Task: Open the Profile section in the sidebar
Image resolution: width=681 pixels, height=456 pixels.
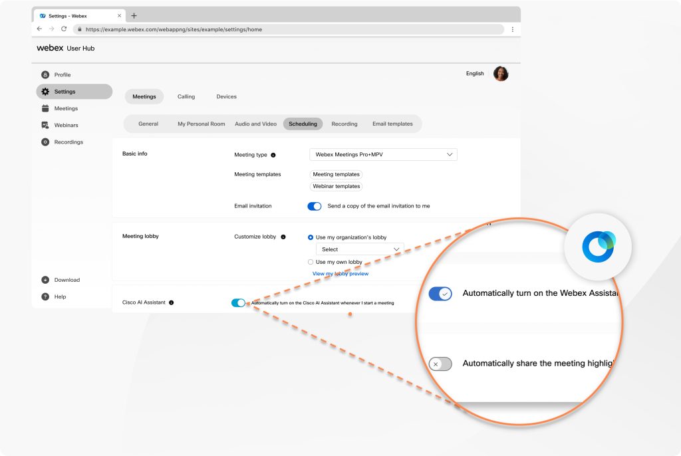Action: [x=62, y=74]
